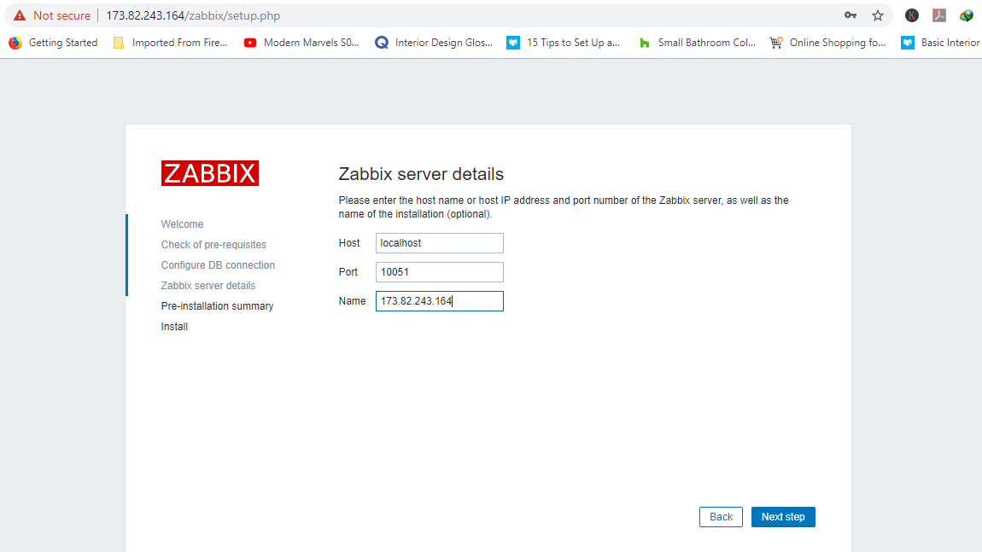Click the Host label
The image size is (982, 552).
coord(349,243)
